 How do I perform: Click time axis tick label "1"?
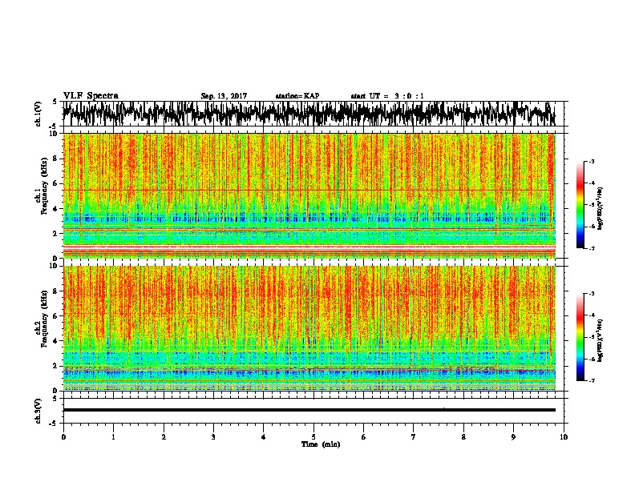click(x=113, y=437)
